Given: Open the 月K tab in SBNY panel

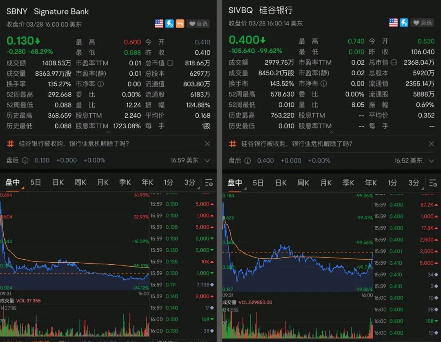Looking at the screenshot, I should pyautogui.click(x=102, y=182).
